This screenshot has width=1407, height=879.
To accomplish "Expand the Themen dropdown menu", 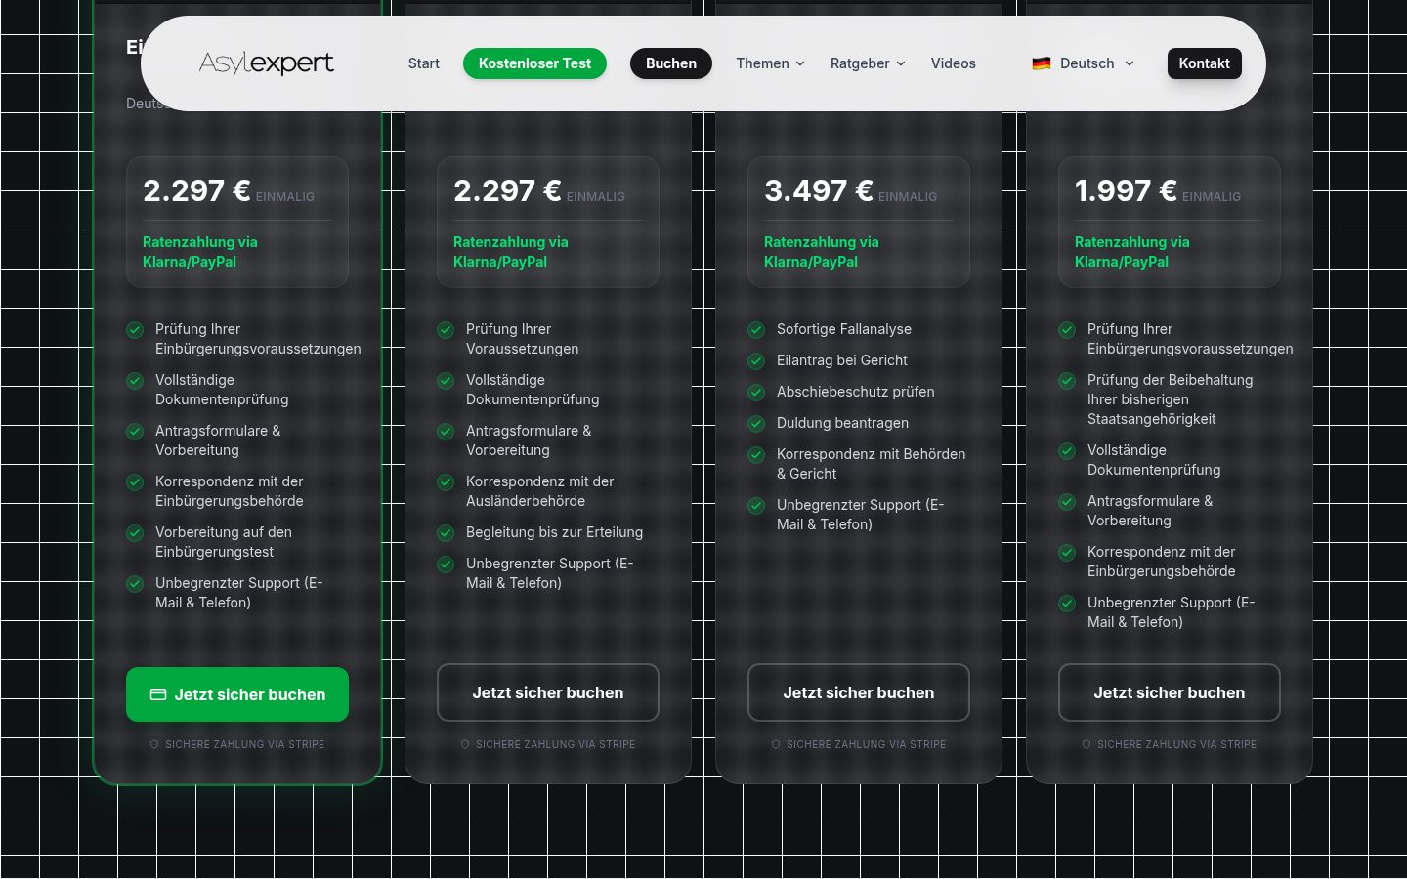I will coord(770,63).
